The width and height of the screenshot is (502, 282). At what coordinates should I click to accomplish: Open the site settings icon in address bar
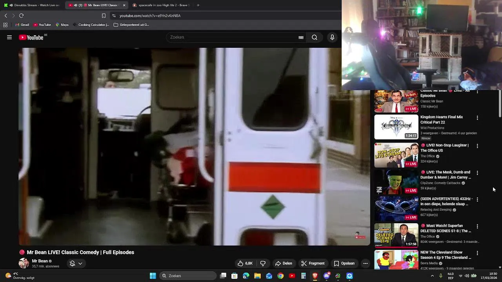tap(114, 16)
